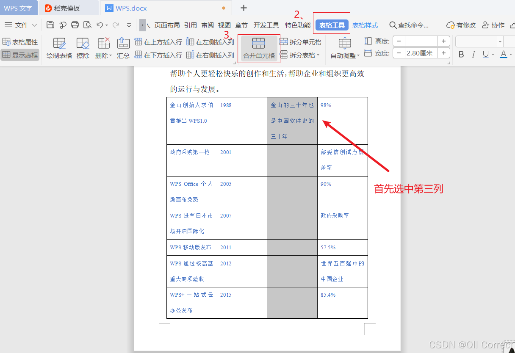
Task: Click table cell containing 85.4%
Action: click(342, 303)
